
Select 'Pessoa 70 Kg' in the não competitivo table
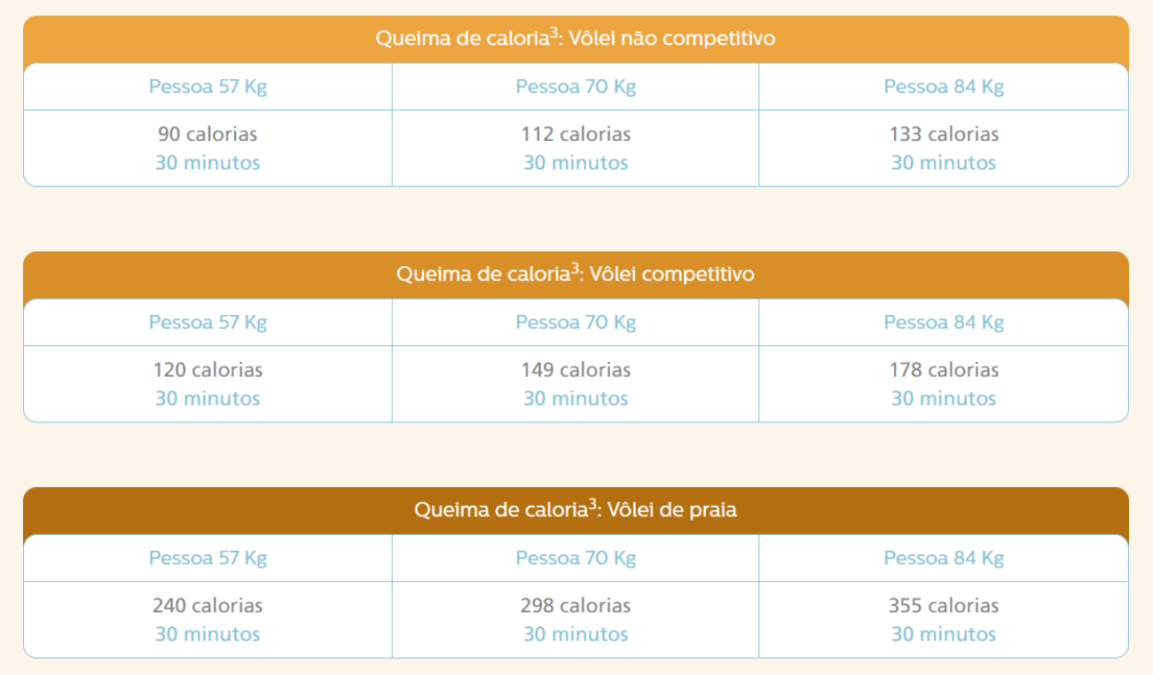click(x=576, y=87)
